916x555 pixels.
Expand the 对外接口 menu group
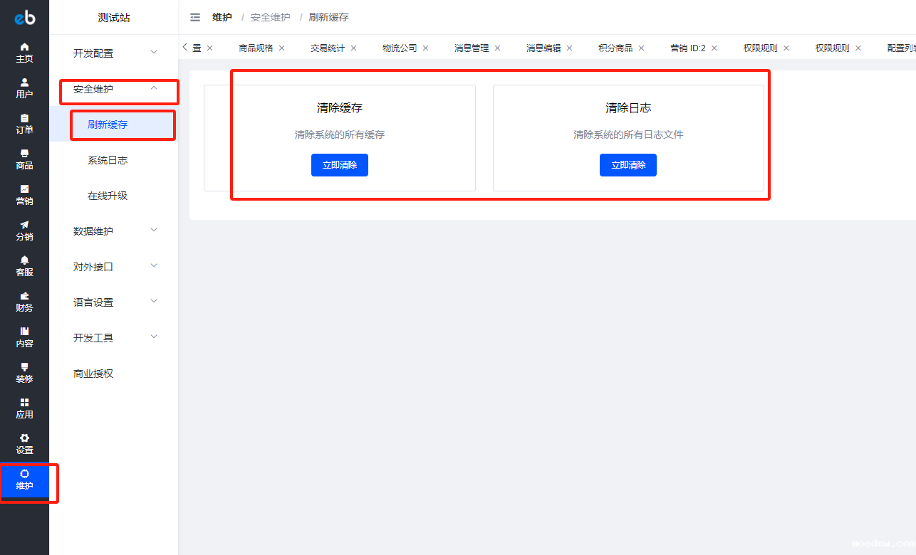114,267
